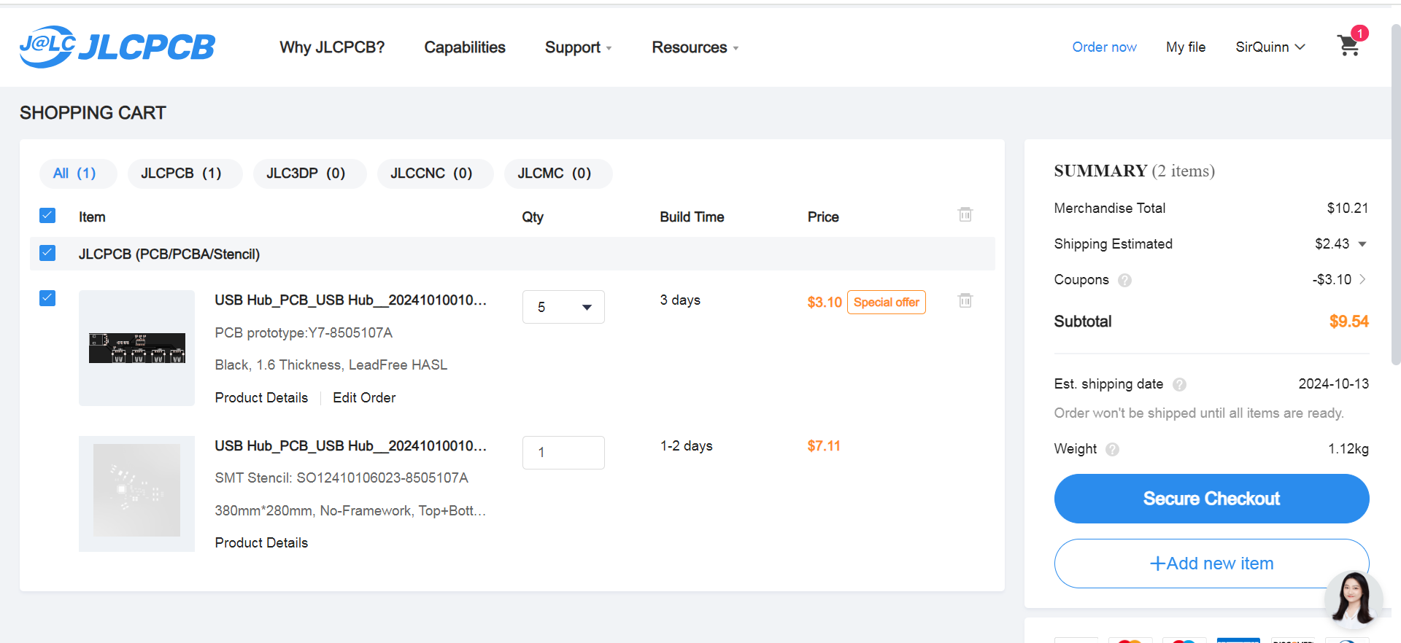The height and width of the screenshot is (643, 1401).
Task: Toggle the JLCPCB (PCB/PCBA/Stencil) group checkbox
Action: [x=47, y=253]
